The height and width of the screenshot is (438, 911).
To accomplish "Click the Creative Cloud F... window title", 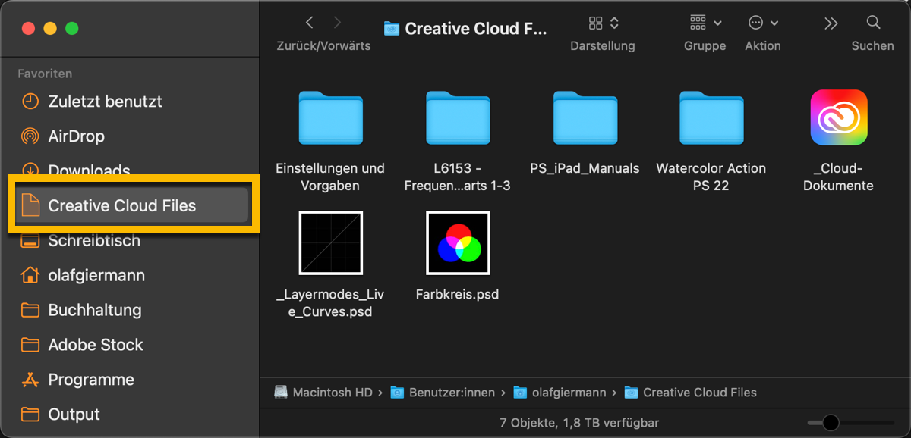I will pyautogui.click(x=475, y=29).
